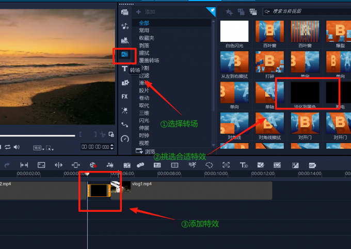
Task: Click the audio music-note library icon
Action: pos(124,26)
